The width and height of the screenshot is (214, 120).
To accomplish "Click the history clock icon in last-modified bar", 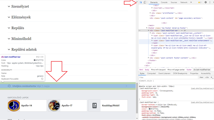I will coord(9,86).
